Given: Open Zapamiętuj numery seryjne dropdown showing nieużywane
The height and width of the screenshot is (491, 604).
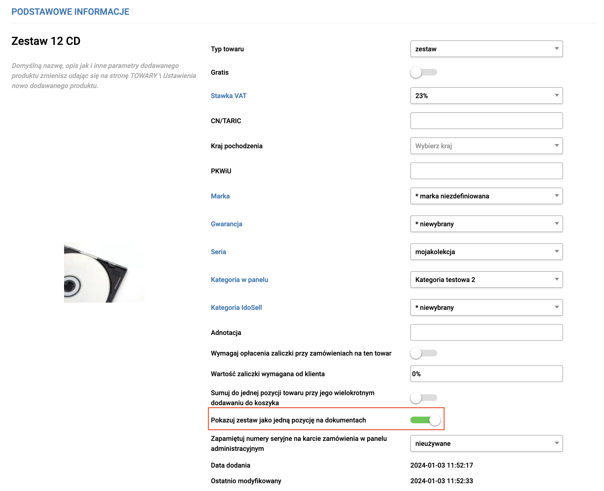Looking at the screenshot, I should click(x=486, y=443).
